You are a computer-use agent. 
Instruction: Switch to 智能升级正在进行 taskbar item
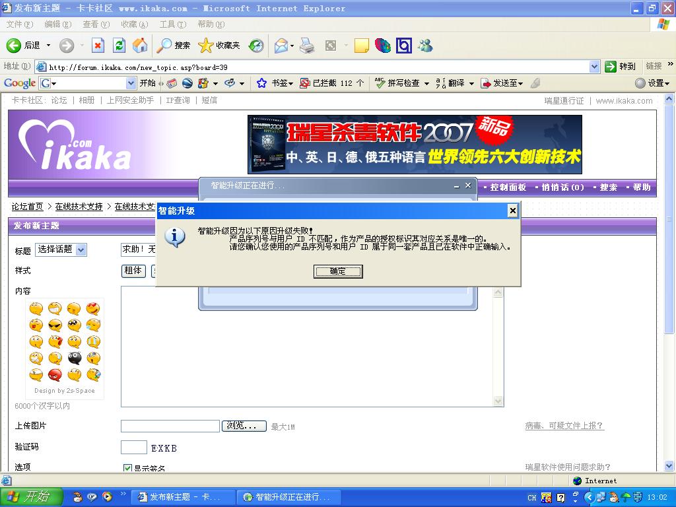pos(289,497)
